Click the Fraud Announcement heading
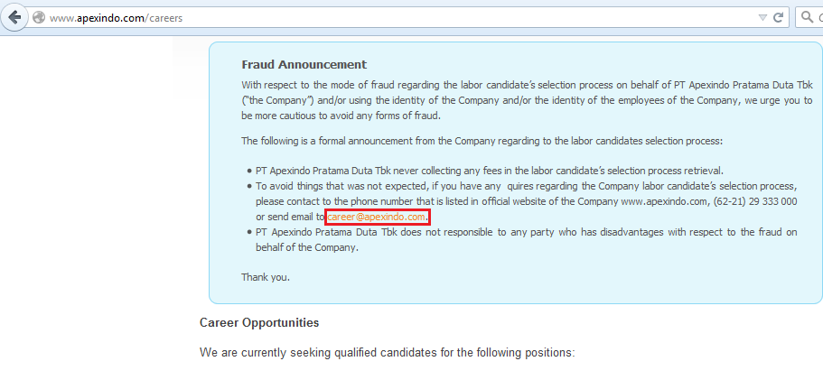Image resolution: width=823 pixels, height=380 pixels. click(304, 64)
